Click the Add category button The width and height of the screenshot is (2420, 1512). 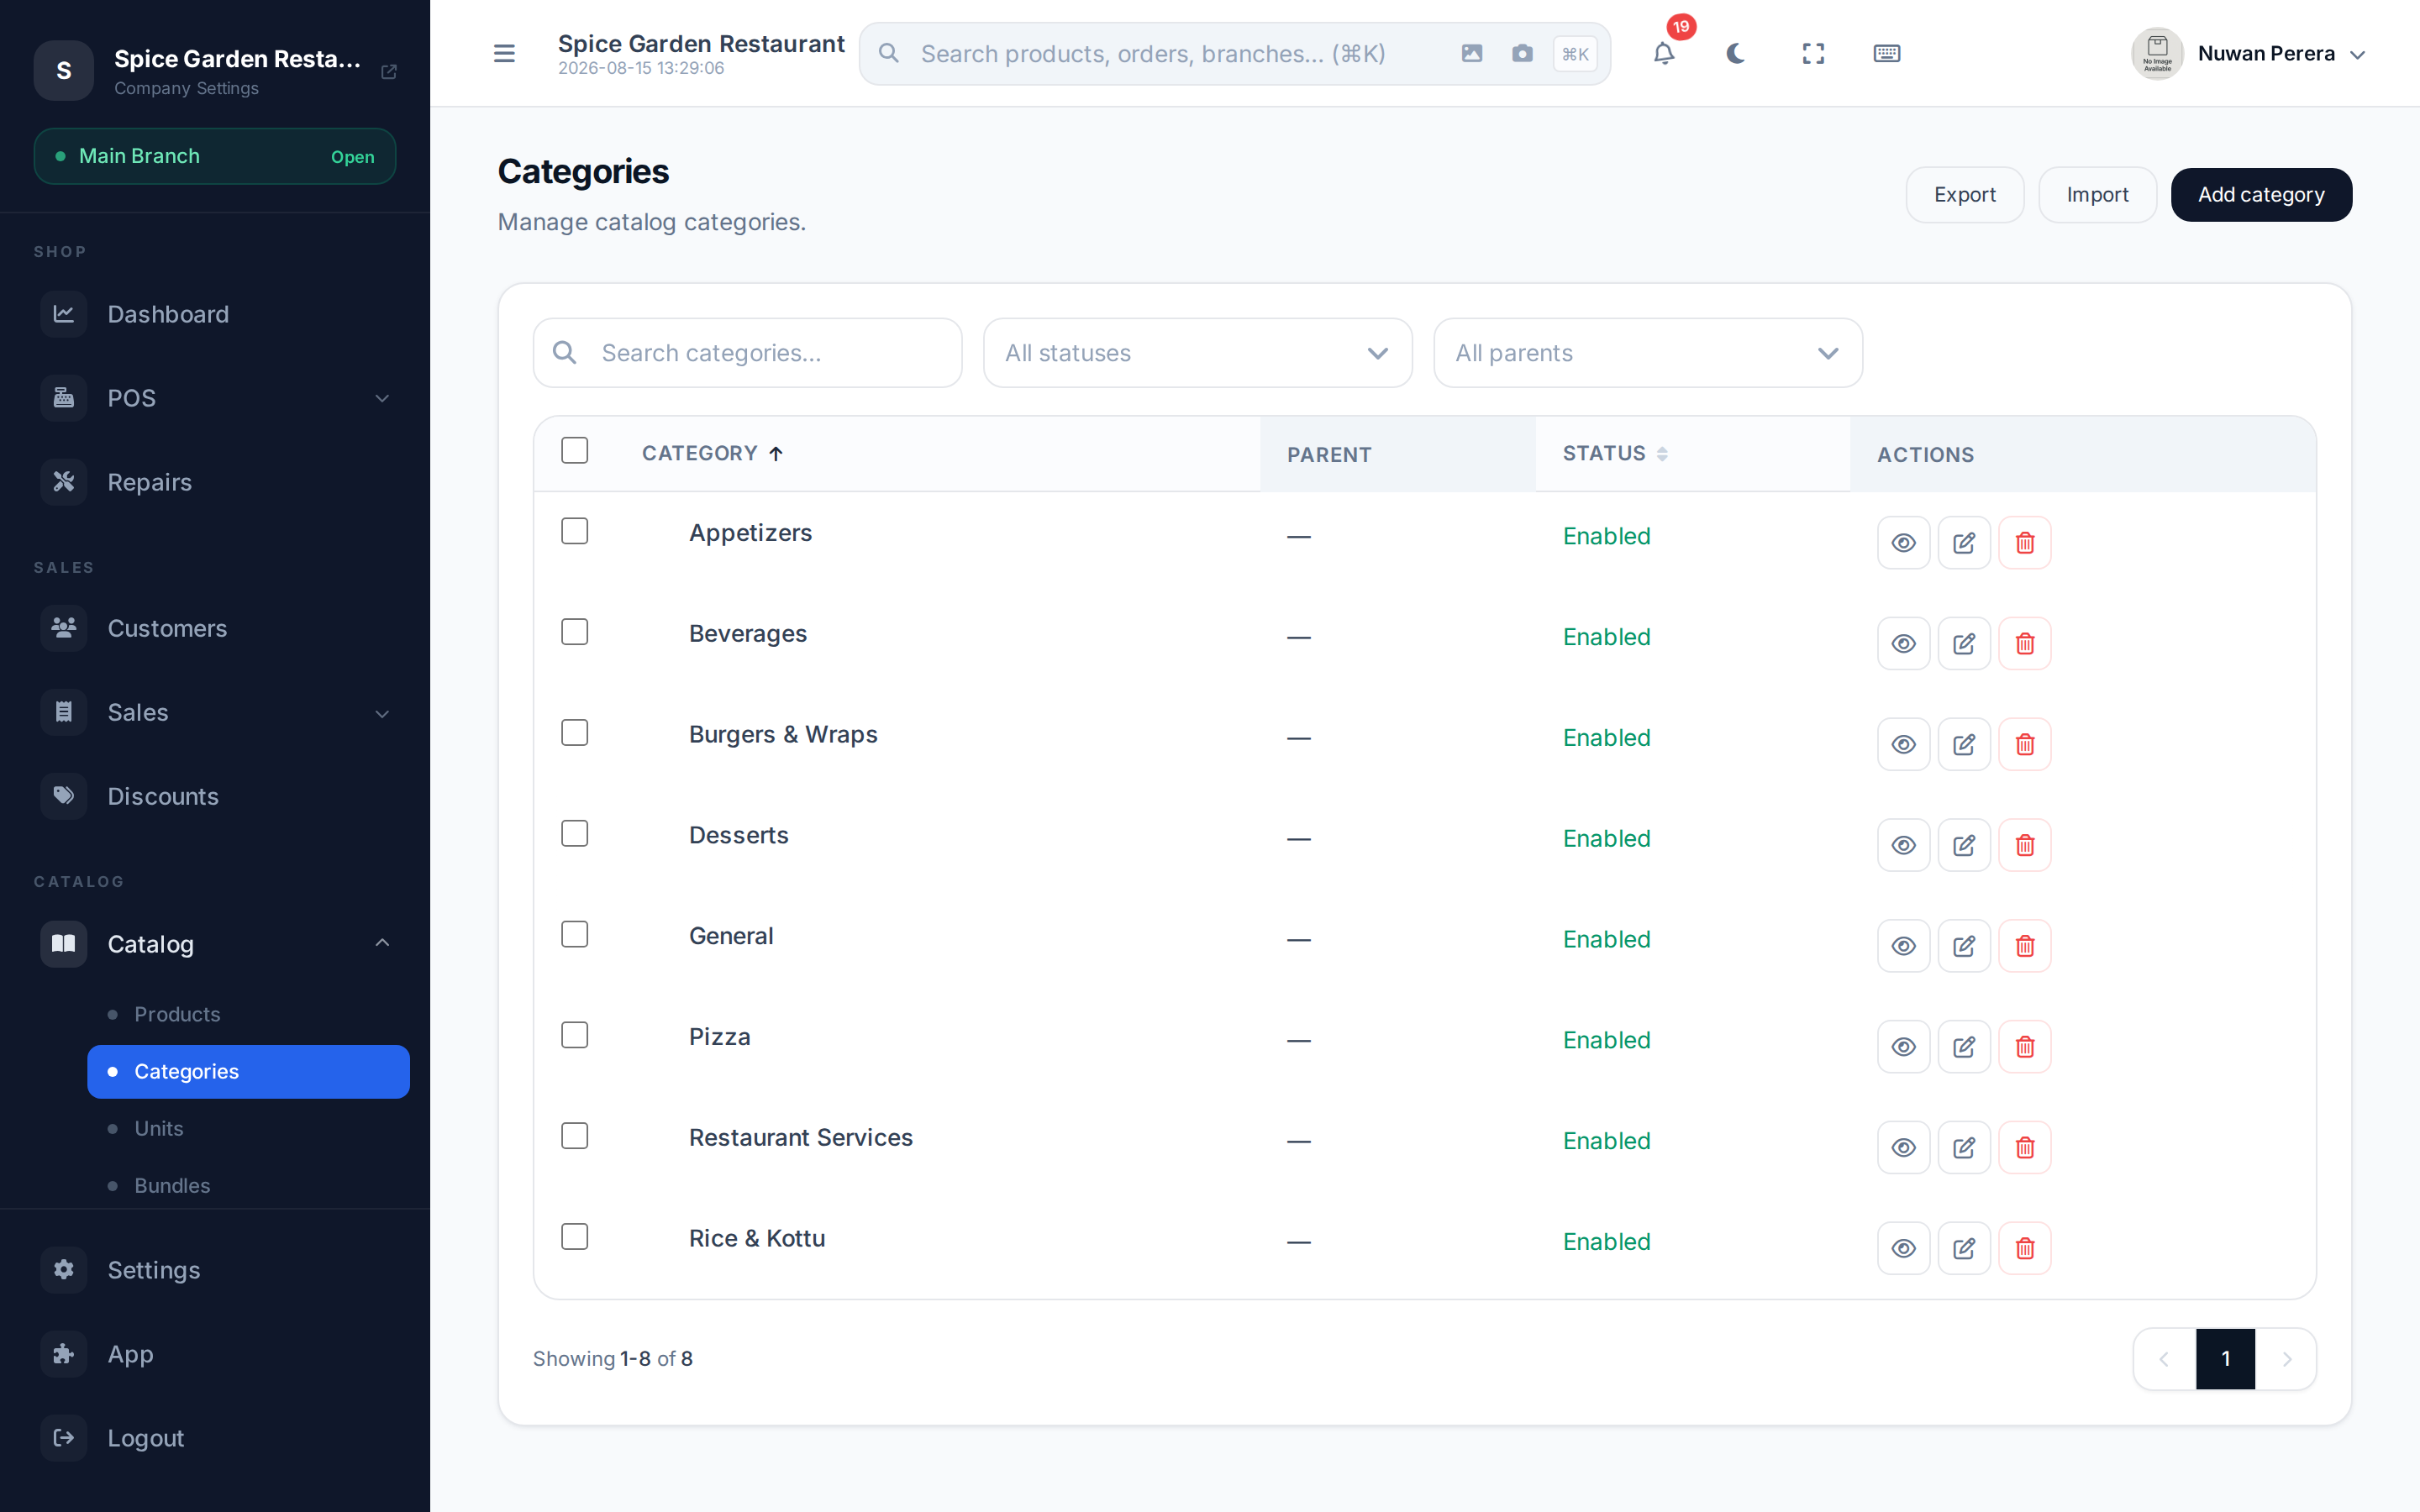click(2260, 195)
